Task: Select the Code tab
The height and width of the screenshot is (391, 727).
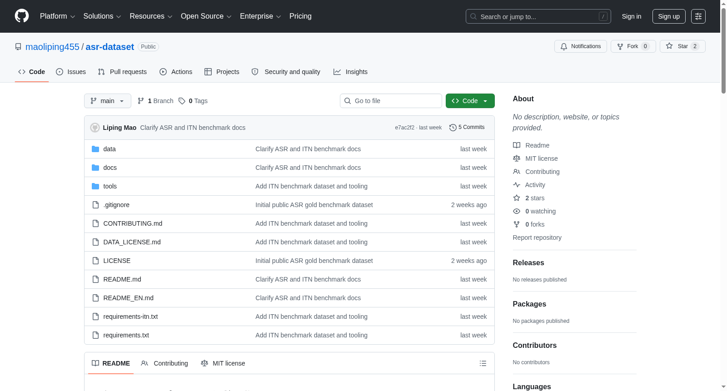Action: coord(32,72)
